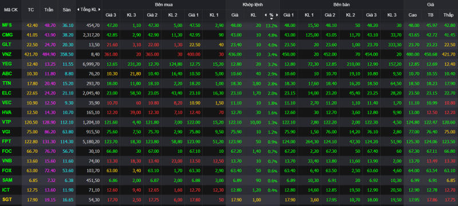This screenshot has height=206, width=458.
Task: Click the % column header label
Action: pyautogui.click(x=271, y=14)
